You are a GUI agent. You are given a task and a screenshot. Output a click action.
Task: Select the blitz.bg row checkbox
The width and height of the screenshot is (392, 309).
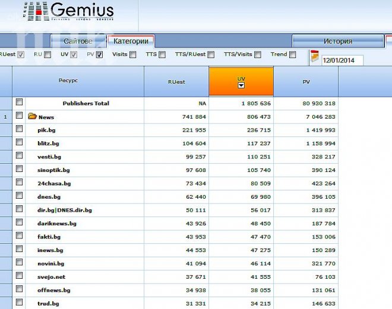click(19, 142)
